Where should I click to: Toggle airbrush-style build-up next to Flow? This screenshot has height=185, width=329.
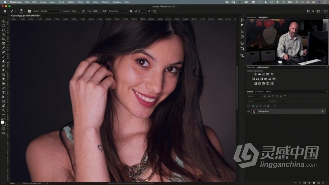pos(105,11)
